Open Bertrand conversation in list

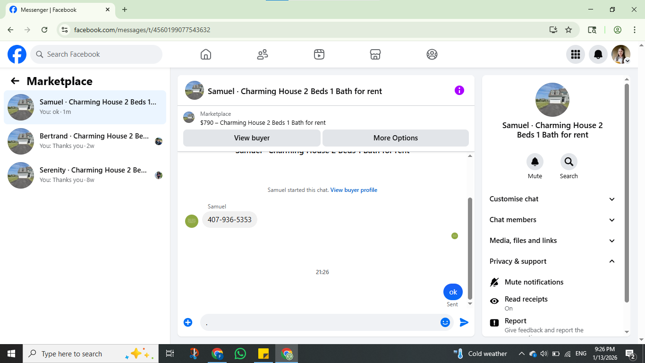tap(85, 141)
